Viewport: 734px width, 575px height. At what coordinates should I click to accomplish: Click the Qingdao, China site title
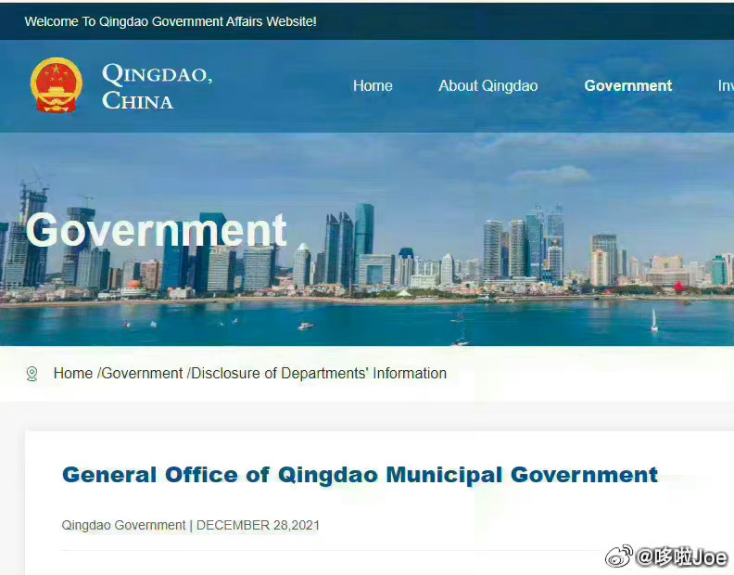[158, 86]
